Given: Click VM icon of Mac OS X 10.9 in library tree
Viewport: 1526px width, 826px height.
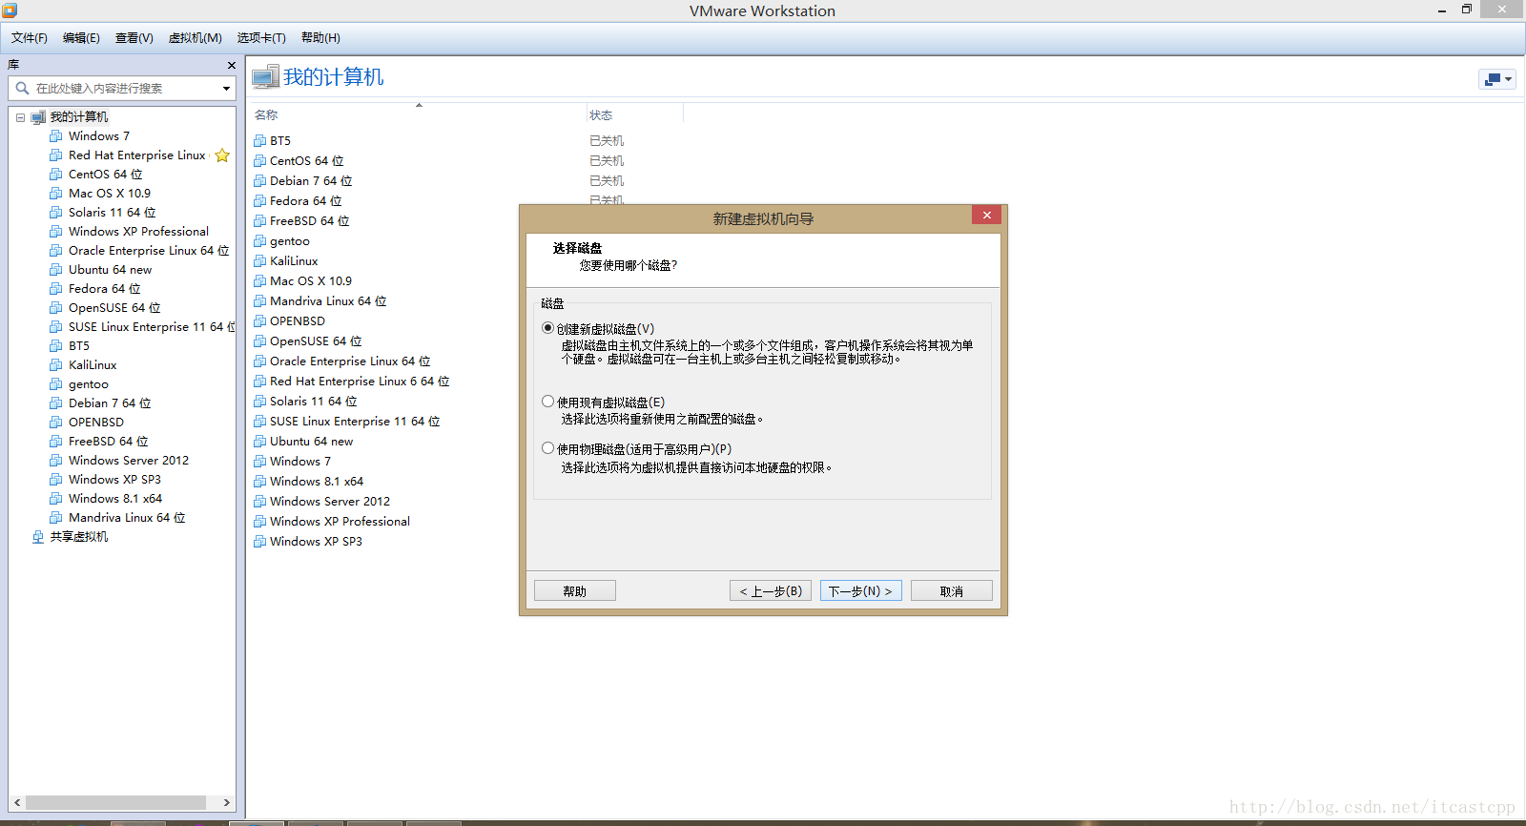Looking at the screenshot, I should [56, 194].
